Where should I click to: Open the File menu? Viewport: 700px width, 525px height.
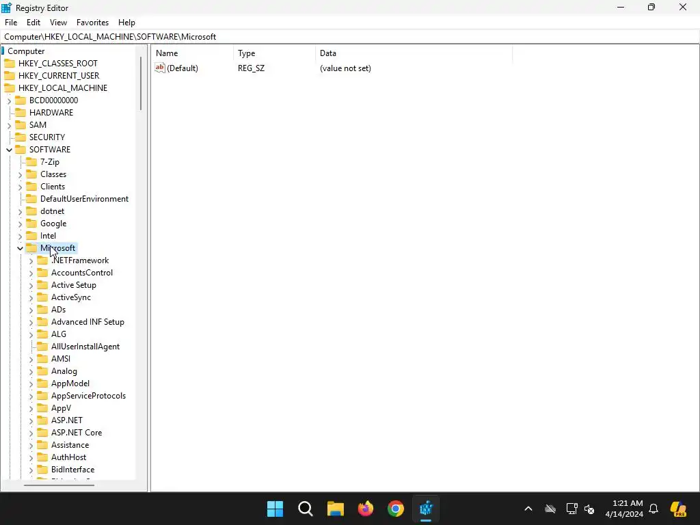(x=11, y=23)
